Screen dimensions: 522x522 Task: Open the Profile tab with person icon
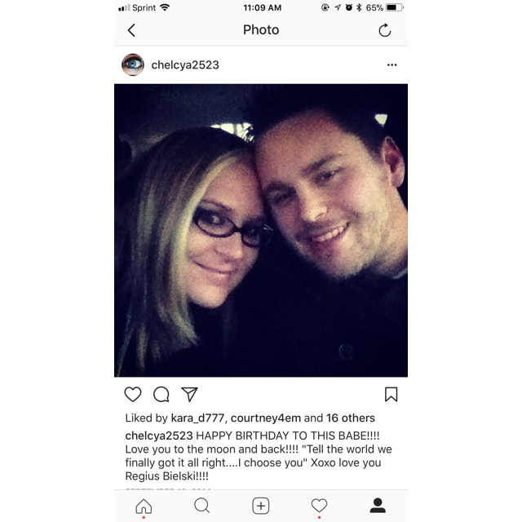point(378,506)
